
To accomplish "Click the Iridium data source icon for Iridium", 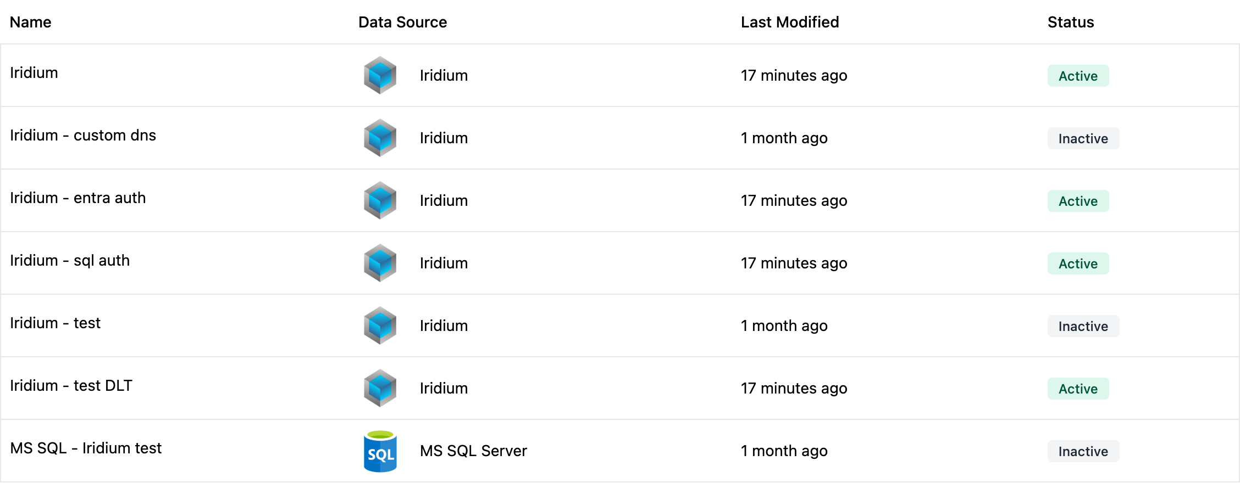I will point(379,75).
